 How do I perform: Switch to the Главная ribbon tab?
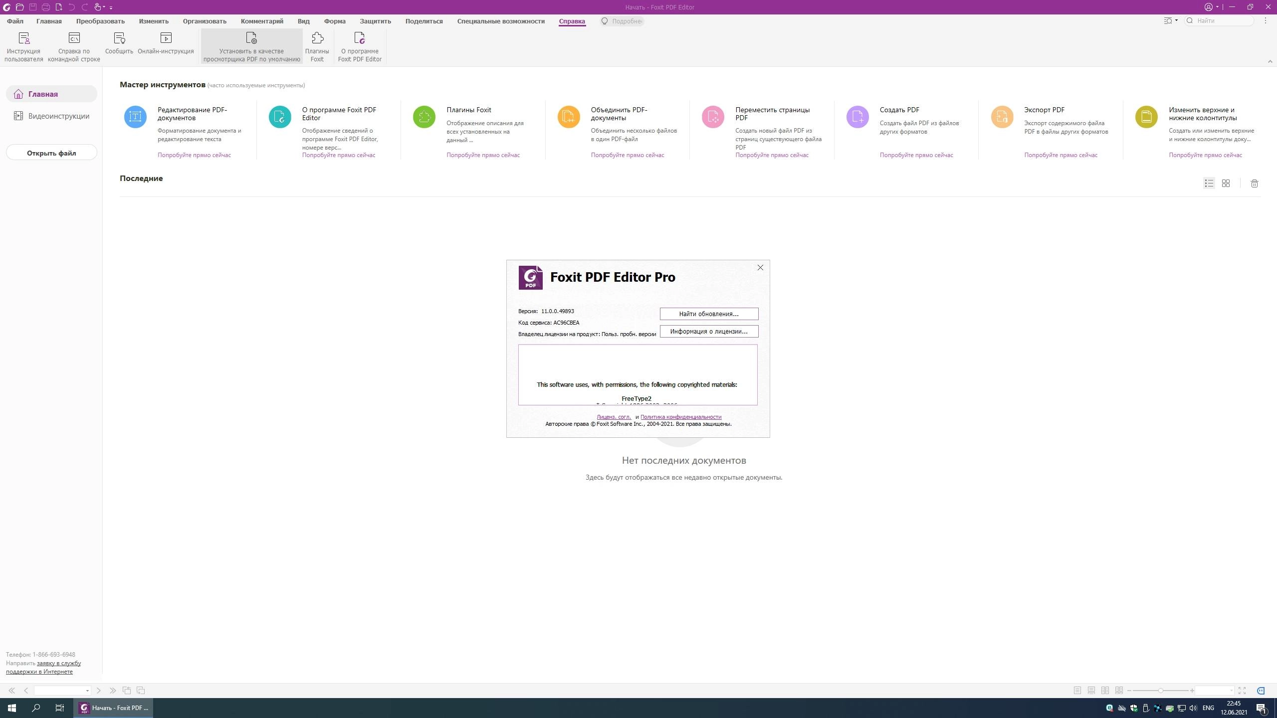coord(49,21)
